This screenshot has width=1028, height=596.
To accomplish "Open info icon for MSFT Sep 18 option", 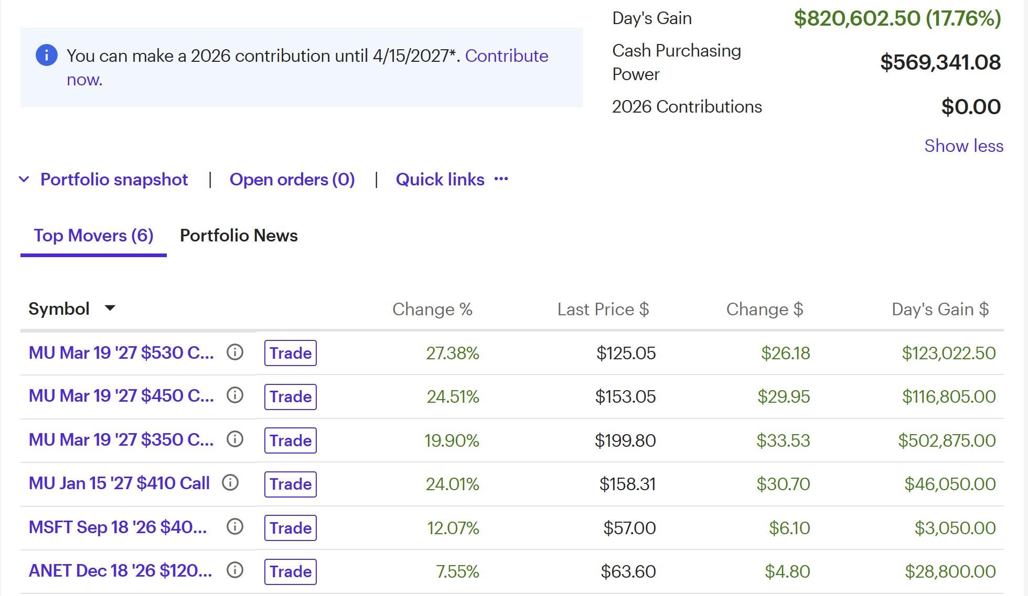I will pos(235,527).
